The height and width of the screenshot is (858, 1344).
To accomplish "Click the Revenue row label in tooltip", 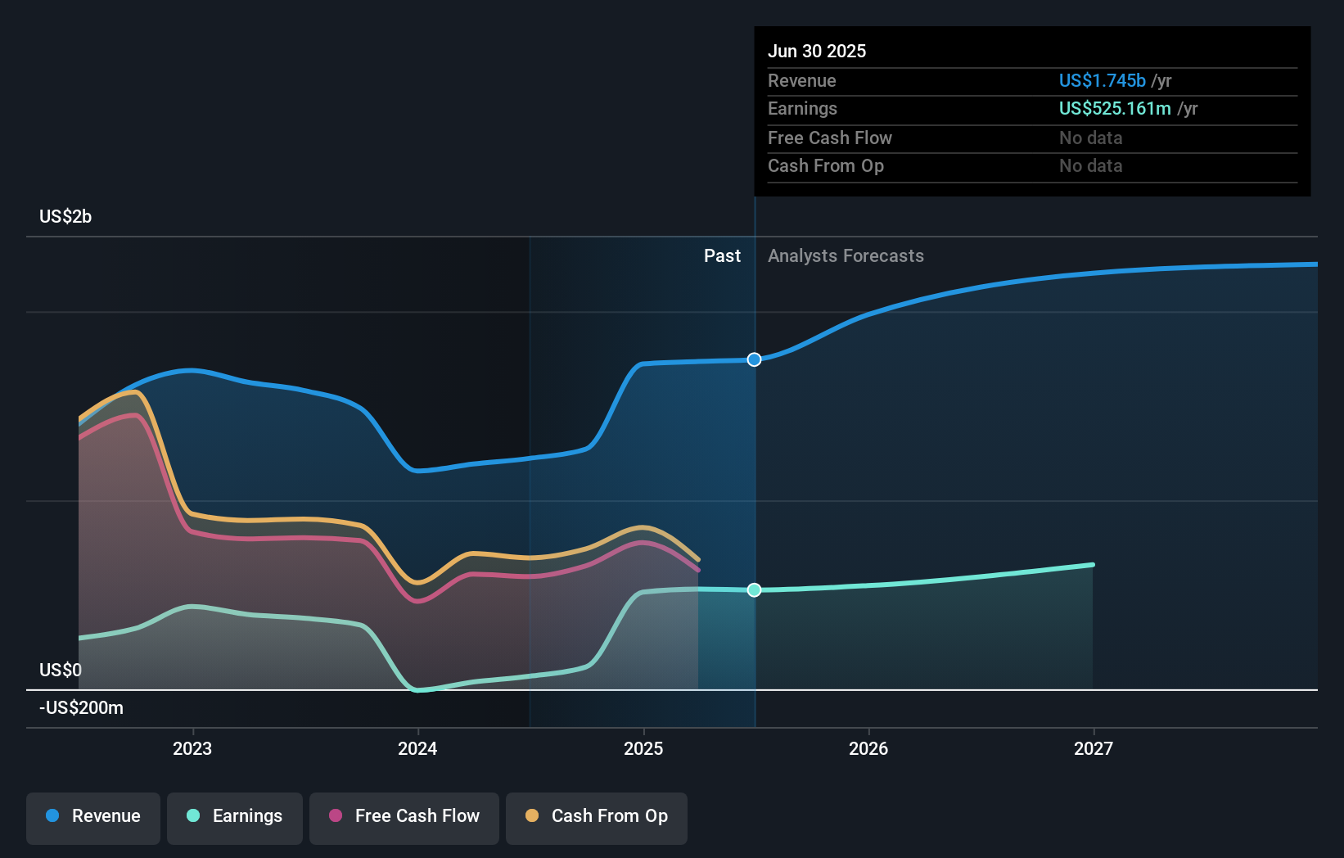I will [x=802, y=80].
